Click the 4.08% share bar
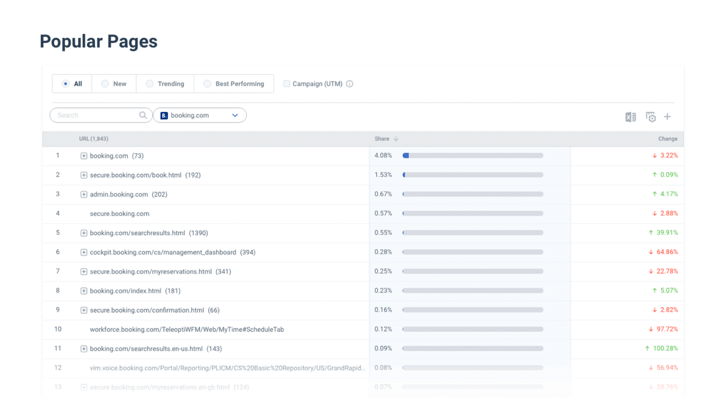This screenshot has height=406, width=724. click(x=473, y=156)
